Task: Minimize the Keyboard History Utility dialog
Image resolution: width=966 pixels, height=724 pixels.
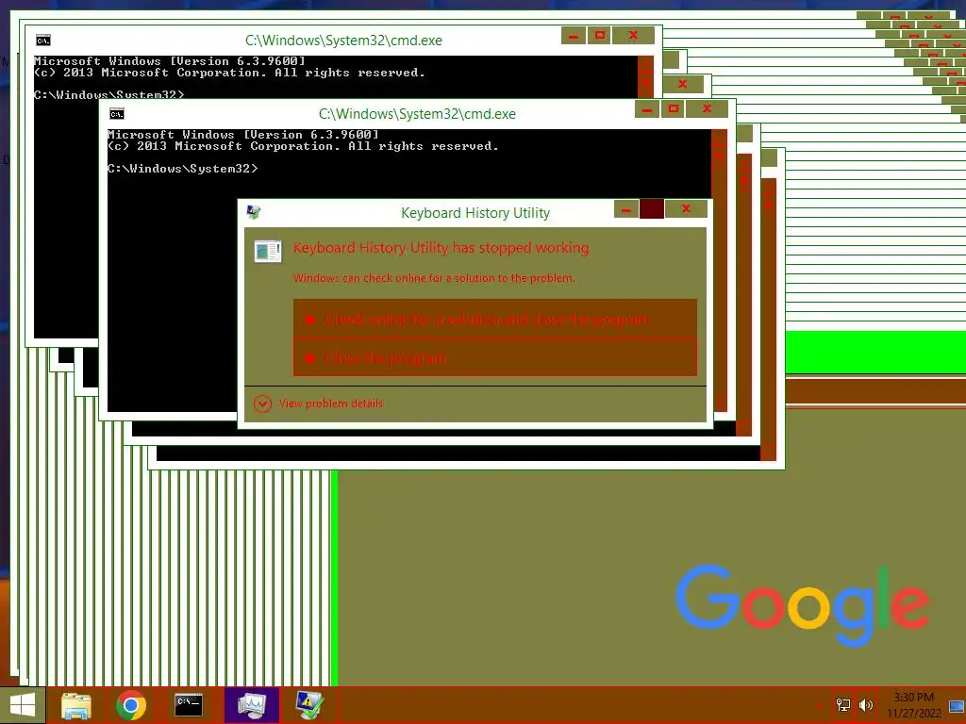Action: pyautogui.click(x=626, y=209)
